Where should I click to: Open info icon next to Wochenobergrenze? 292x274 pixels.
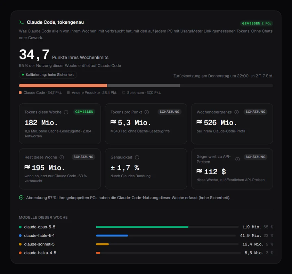[x=236, y=112]
